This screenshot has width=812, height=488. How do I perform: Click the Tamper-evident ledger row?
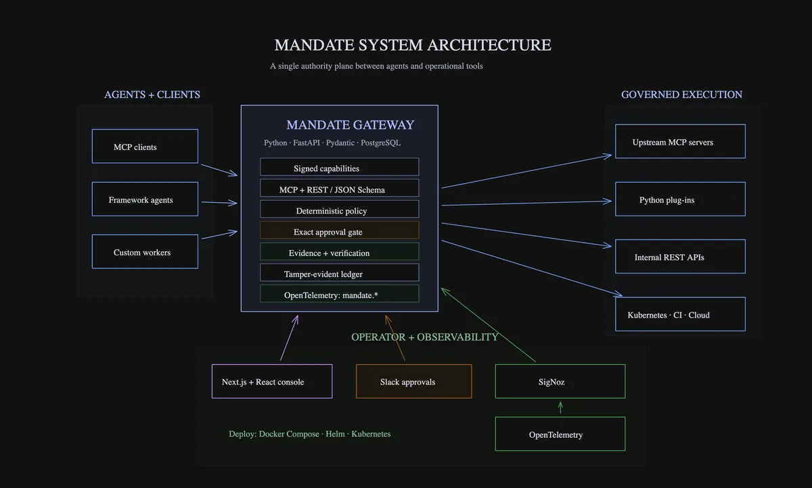[340, 272]
